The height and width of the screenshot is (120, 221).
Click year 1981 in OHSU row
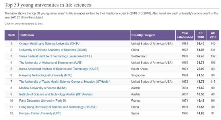(x=185, y=44)
